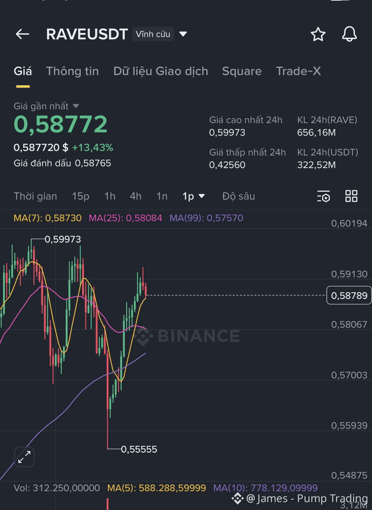Click the 0,54875 price axis label

pyautogui.click(x=349, y=475)
